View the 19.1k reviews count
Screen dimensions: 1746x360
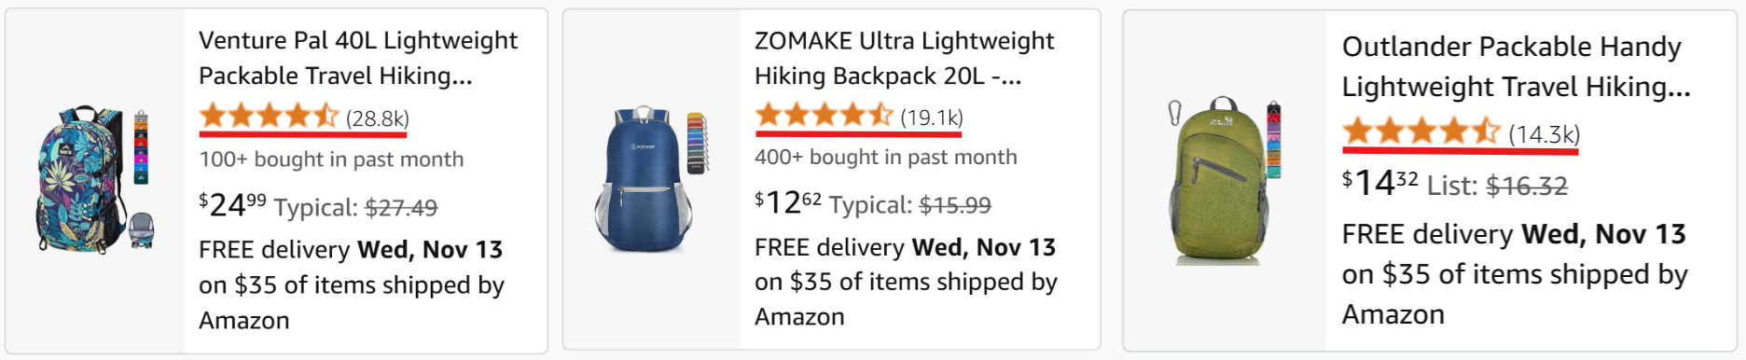coord(932,118)
